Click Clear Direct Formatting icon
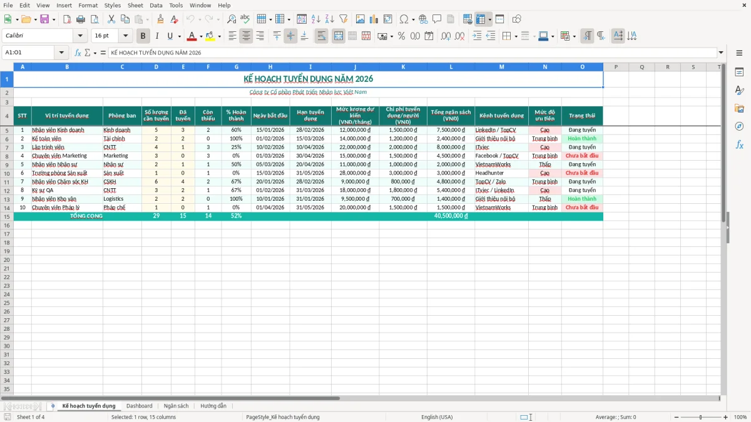 (175, 19)
